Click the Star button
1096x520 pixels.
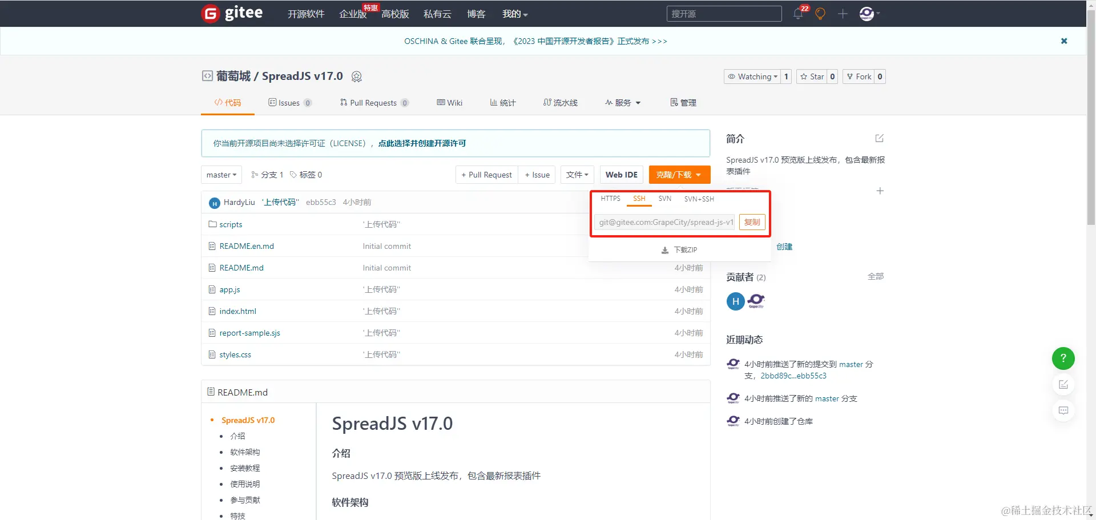(812, 76)
